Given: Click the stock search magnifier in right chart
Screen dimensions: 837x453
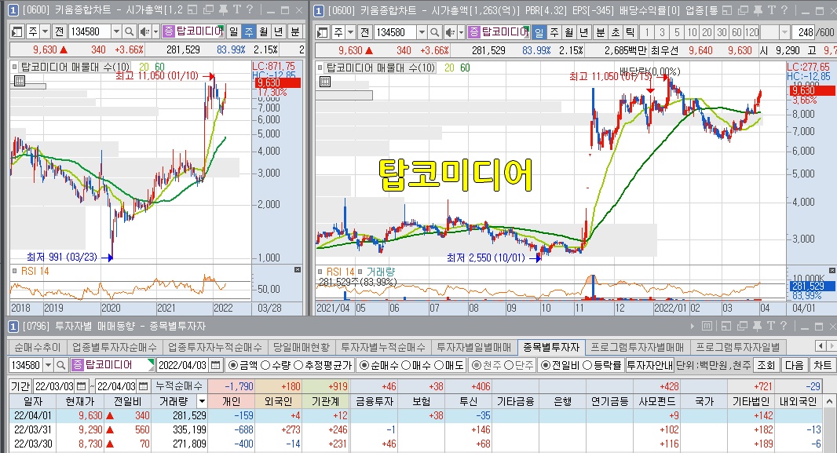Looking at the screenshot, I should coord(434,32).
